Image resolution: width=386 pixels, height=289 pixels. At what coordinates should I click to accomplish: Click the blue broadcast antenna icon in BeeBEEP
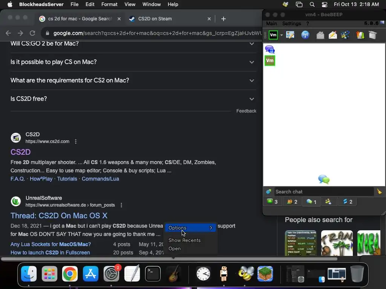point(305,35)
